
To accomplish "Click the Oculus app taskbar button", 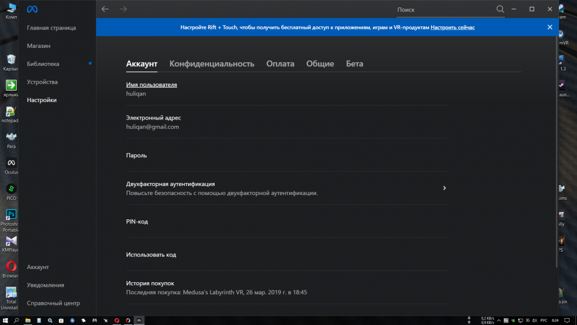I will [x=139, y=320].
